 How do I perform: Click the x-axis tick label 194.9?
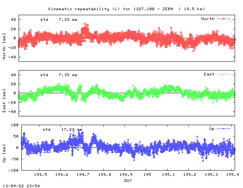126,175
